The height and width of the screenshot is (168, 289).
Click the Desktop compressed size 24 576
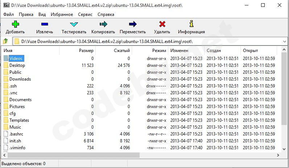(124, 65)
